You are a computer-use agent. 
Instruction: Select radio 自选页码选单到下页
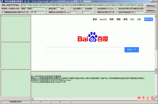coord(117,12)
